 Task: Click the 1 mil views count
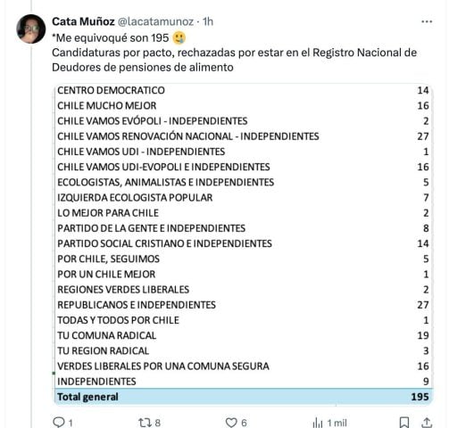337,423
